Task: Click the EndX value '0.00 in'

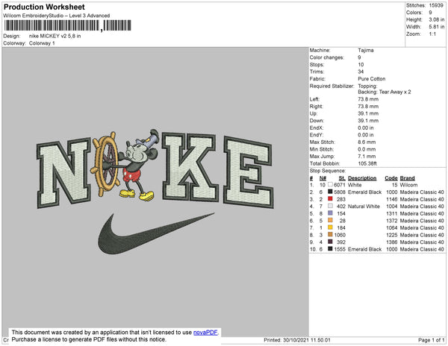Action: [365, 128]
